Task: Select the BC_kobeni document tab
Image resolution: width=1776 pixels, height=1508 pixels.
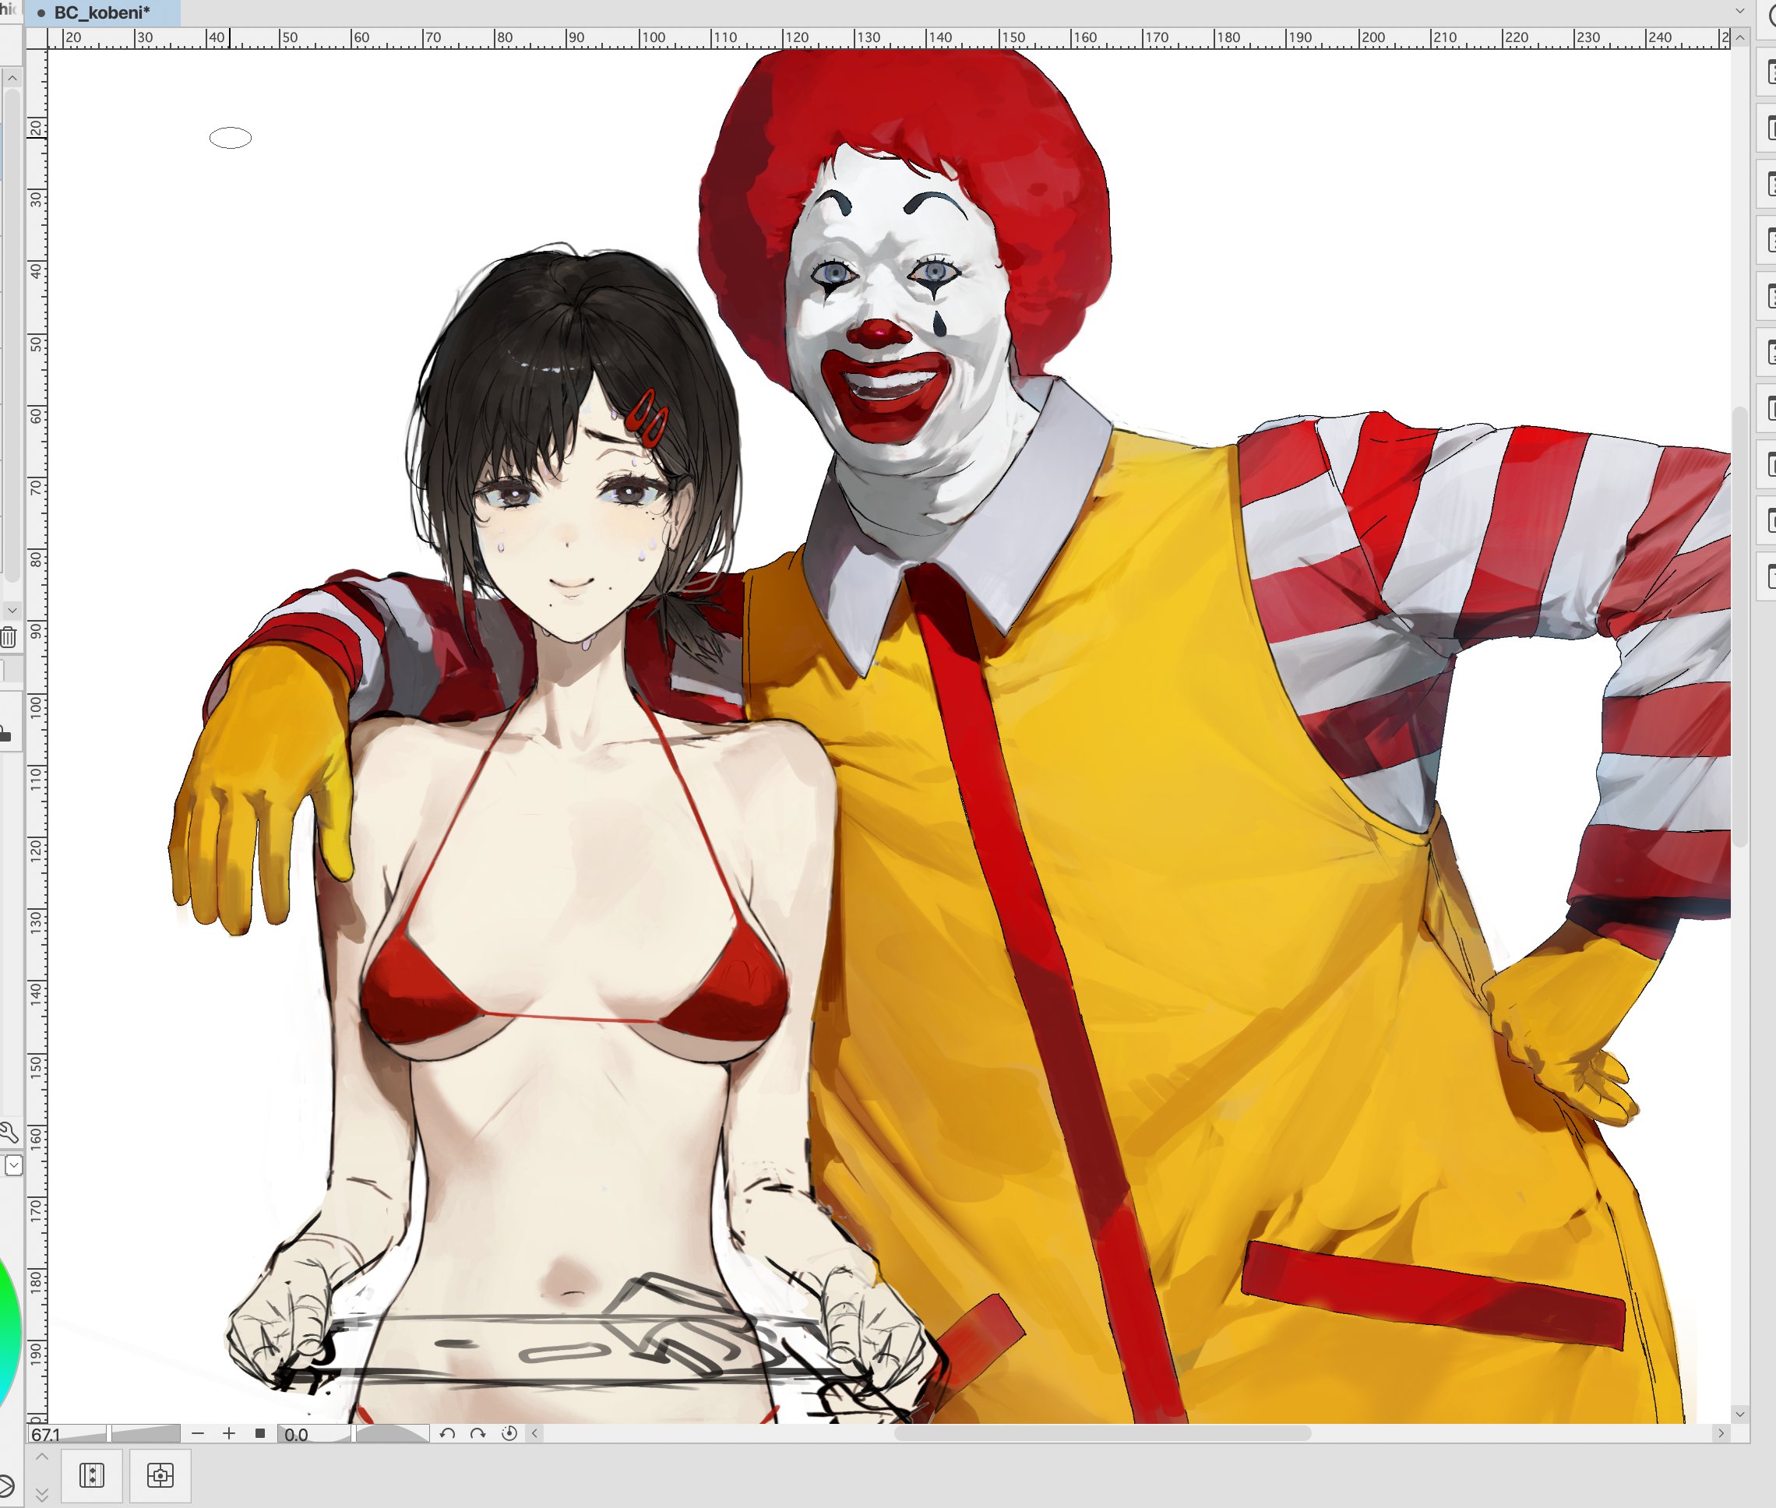Action: (x=100, y=12)
